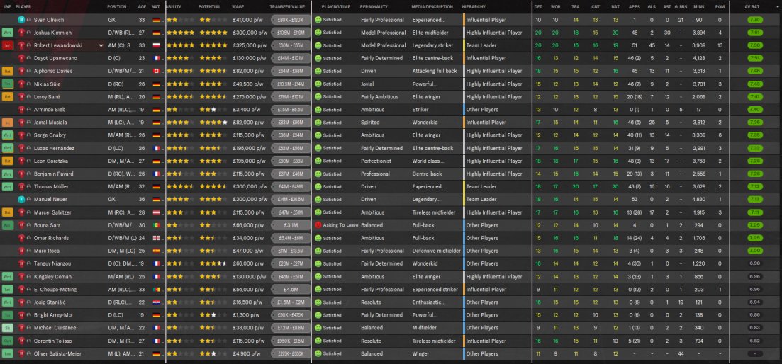Sort by the HIERARCHY column header
This screenshot has height=364, width=782.
tap(474, 7)
